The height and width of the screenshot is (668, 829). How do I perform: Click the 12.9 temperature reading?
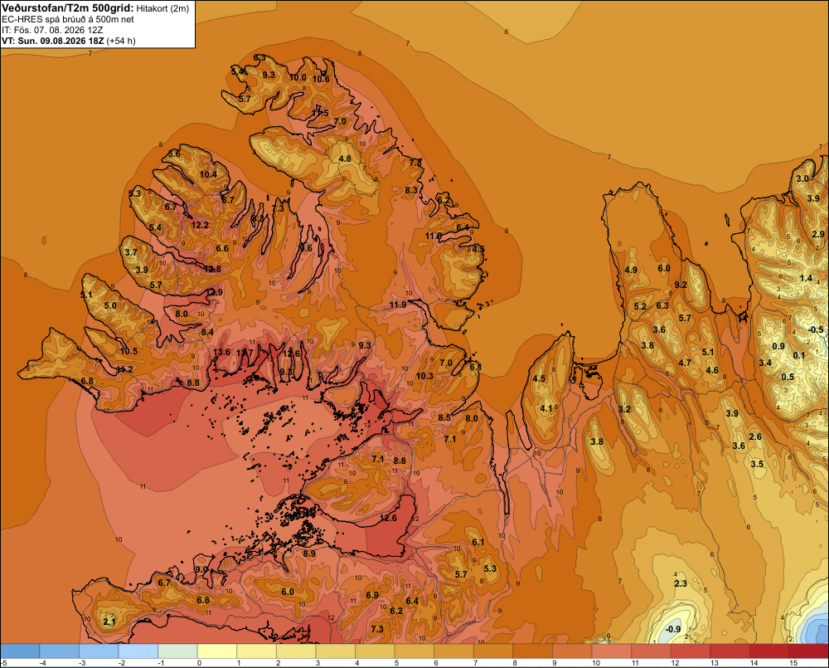(x=214, y=292)
